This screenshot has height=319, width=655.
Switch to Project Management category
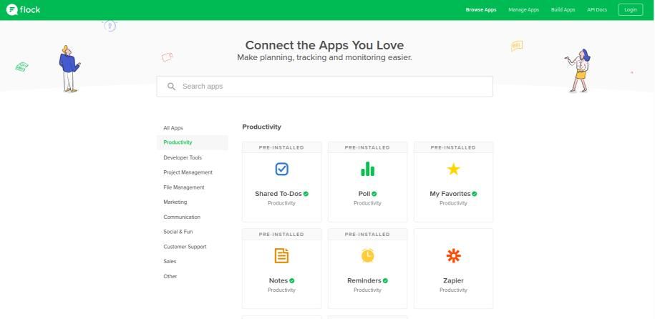click(x=188, y=172)
